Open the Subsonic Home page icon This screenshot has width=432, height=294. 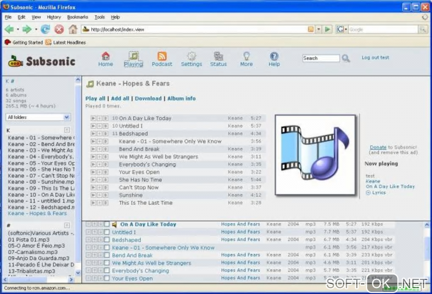(105, 56)
